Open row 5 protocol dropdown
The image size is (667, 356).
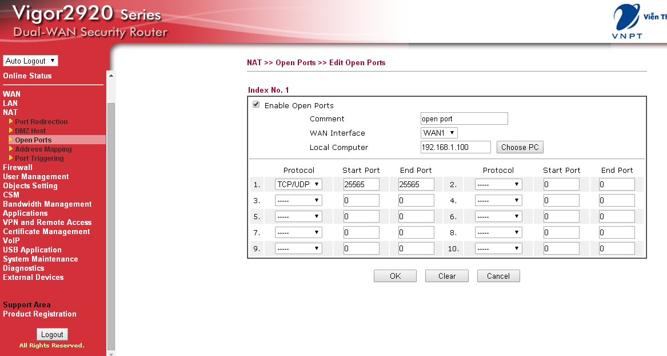point(298,216)
